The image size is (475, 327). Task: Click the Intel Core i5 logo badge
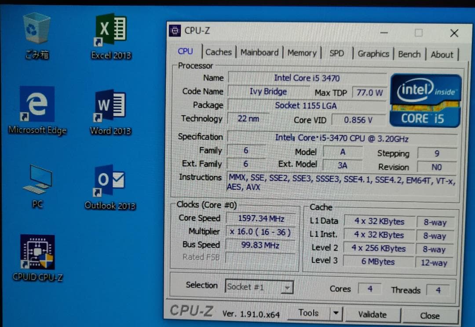(x=425, y=101)
